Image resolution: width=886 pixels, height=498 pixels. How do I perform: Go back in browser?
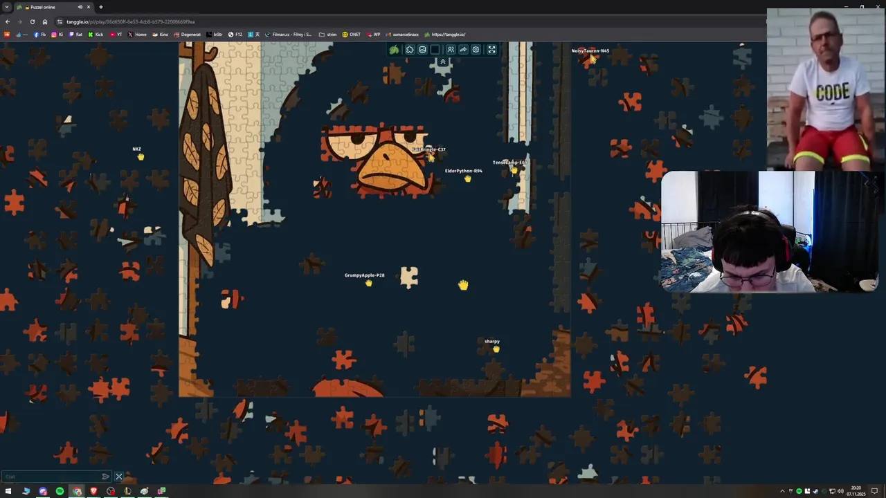click(x=7, y=21)
